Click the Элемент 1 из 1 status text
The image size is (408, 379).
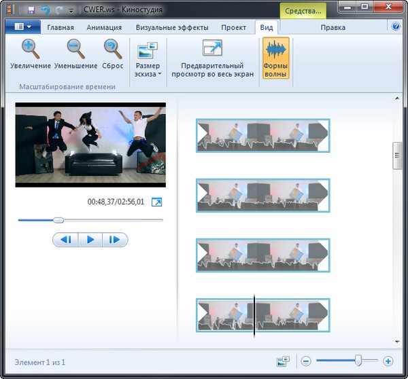pos(40,362)
